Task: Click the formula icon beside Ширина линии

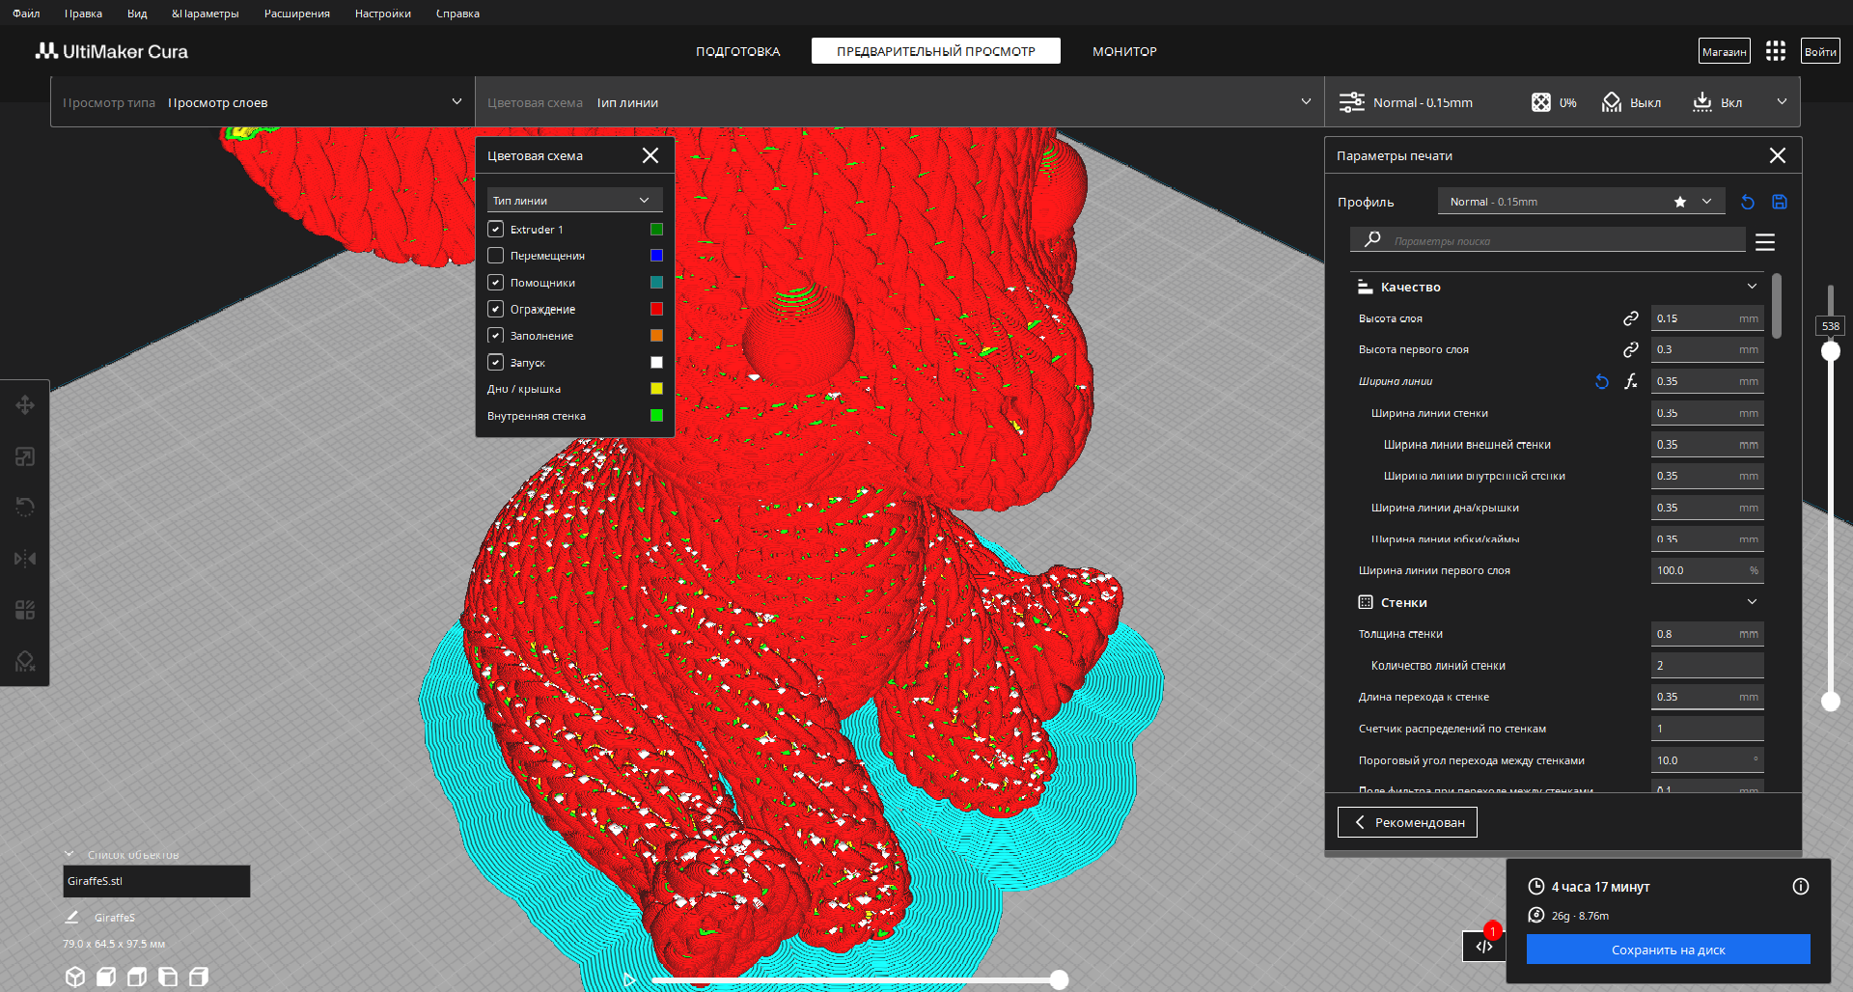Action: 1631,381
